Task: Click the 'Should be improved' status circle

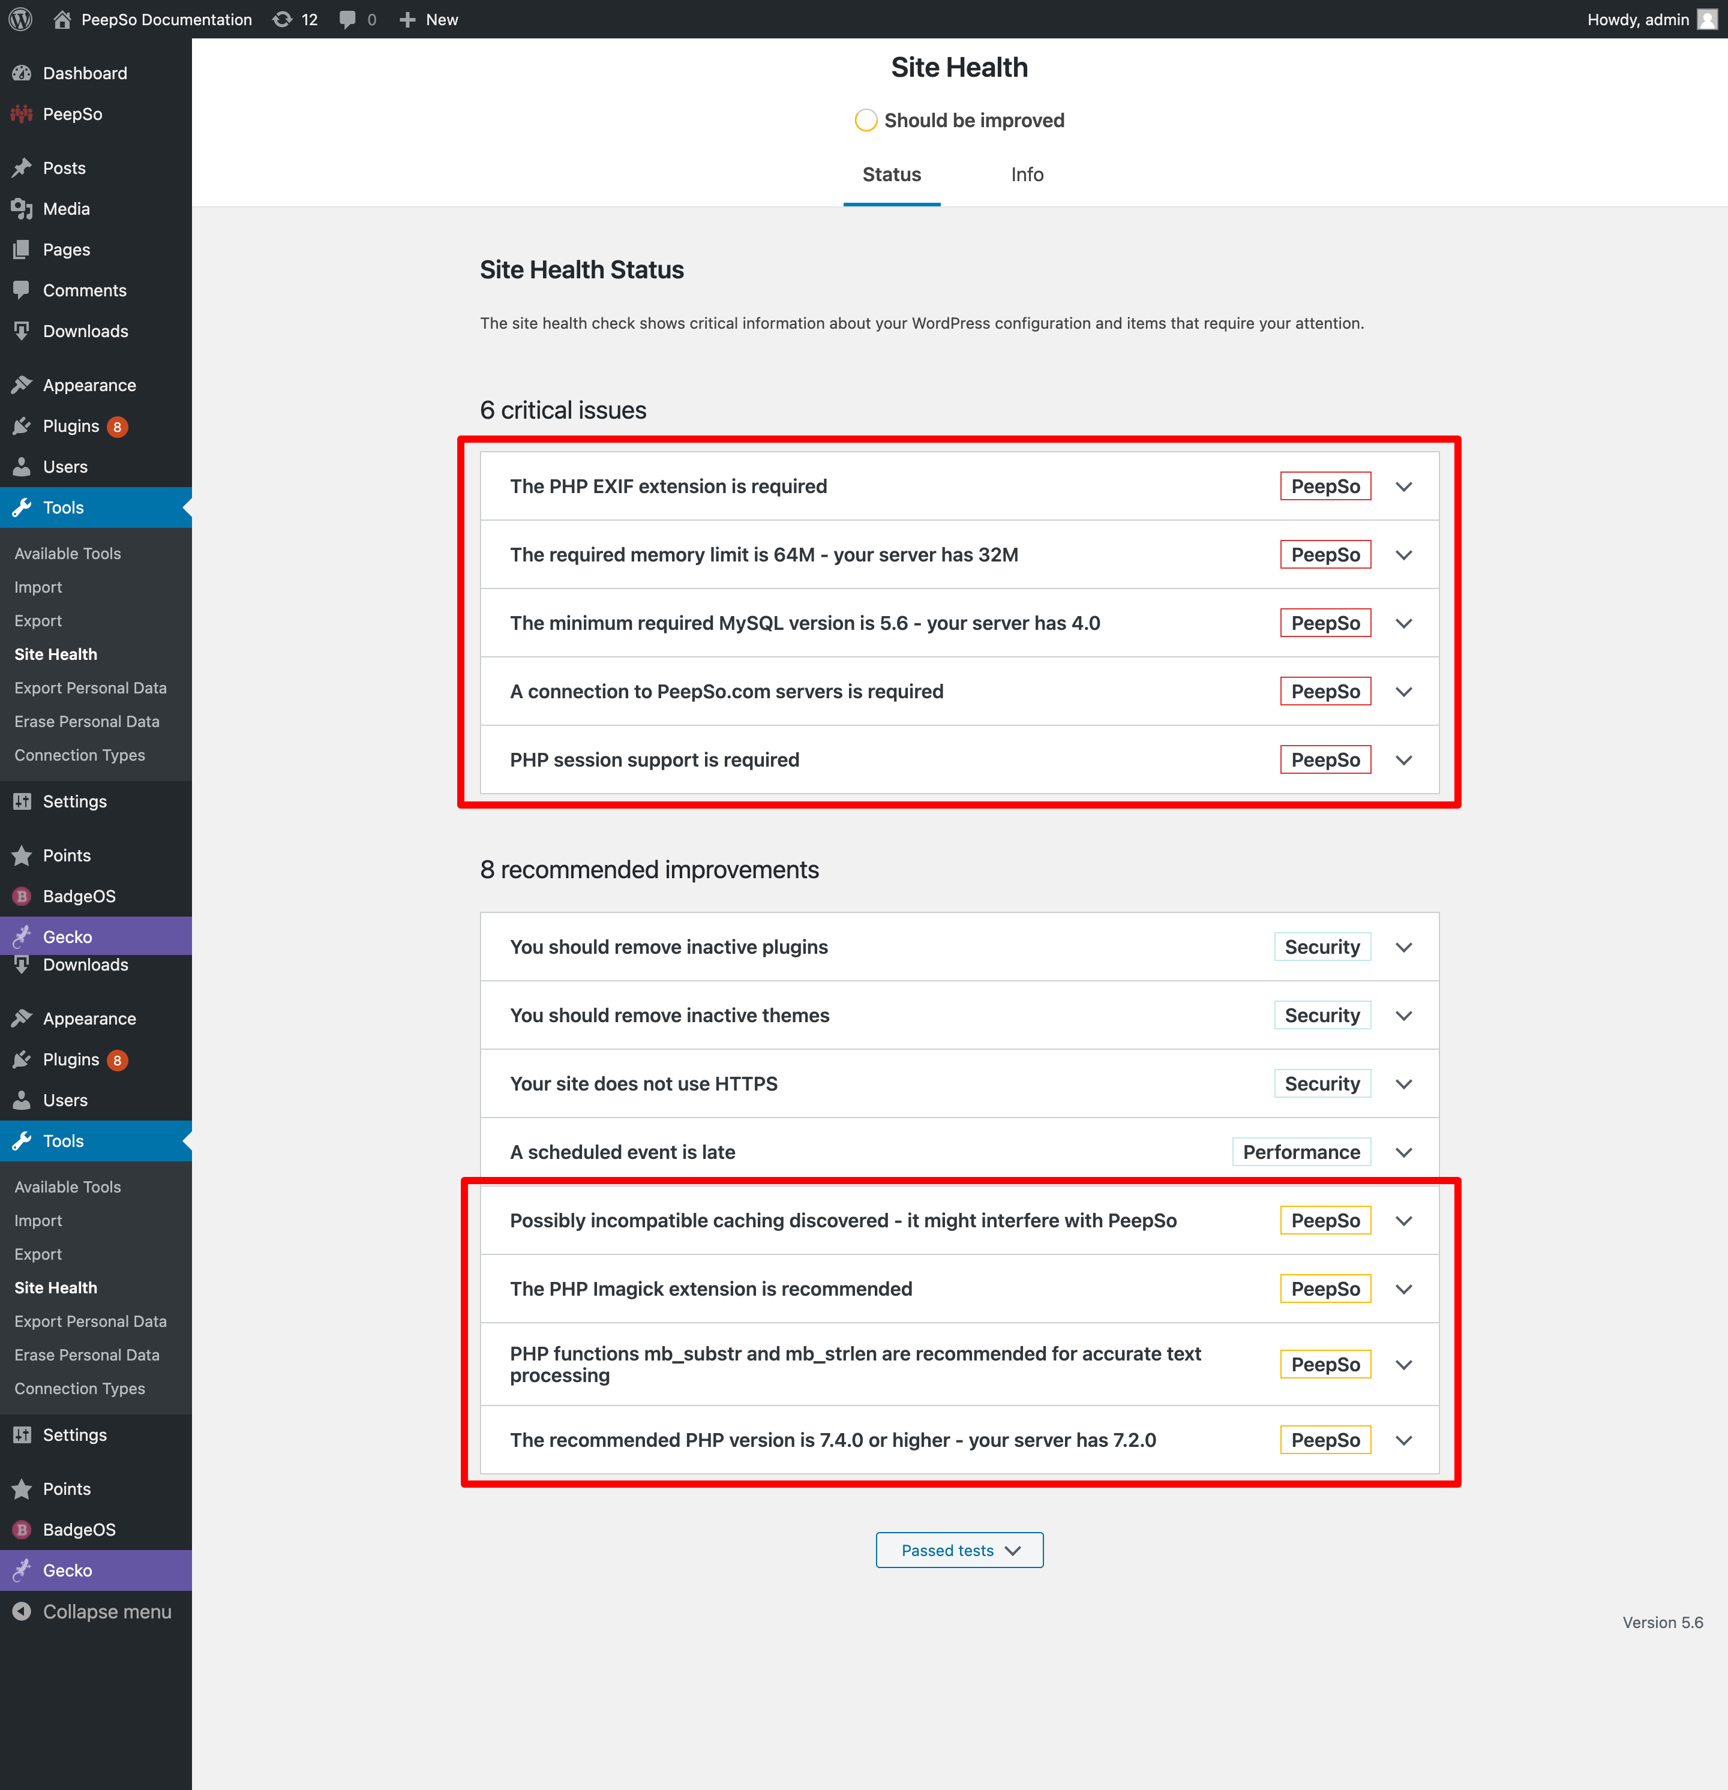Action: pos(866,121)
